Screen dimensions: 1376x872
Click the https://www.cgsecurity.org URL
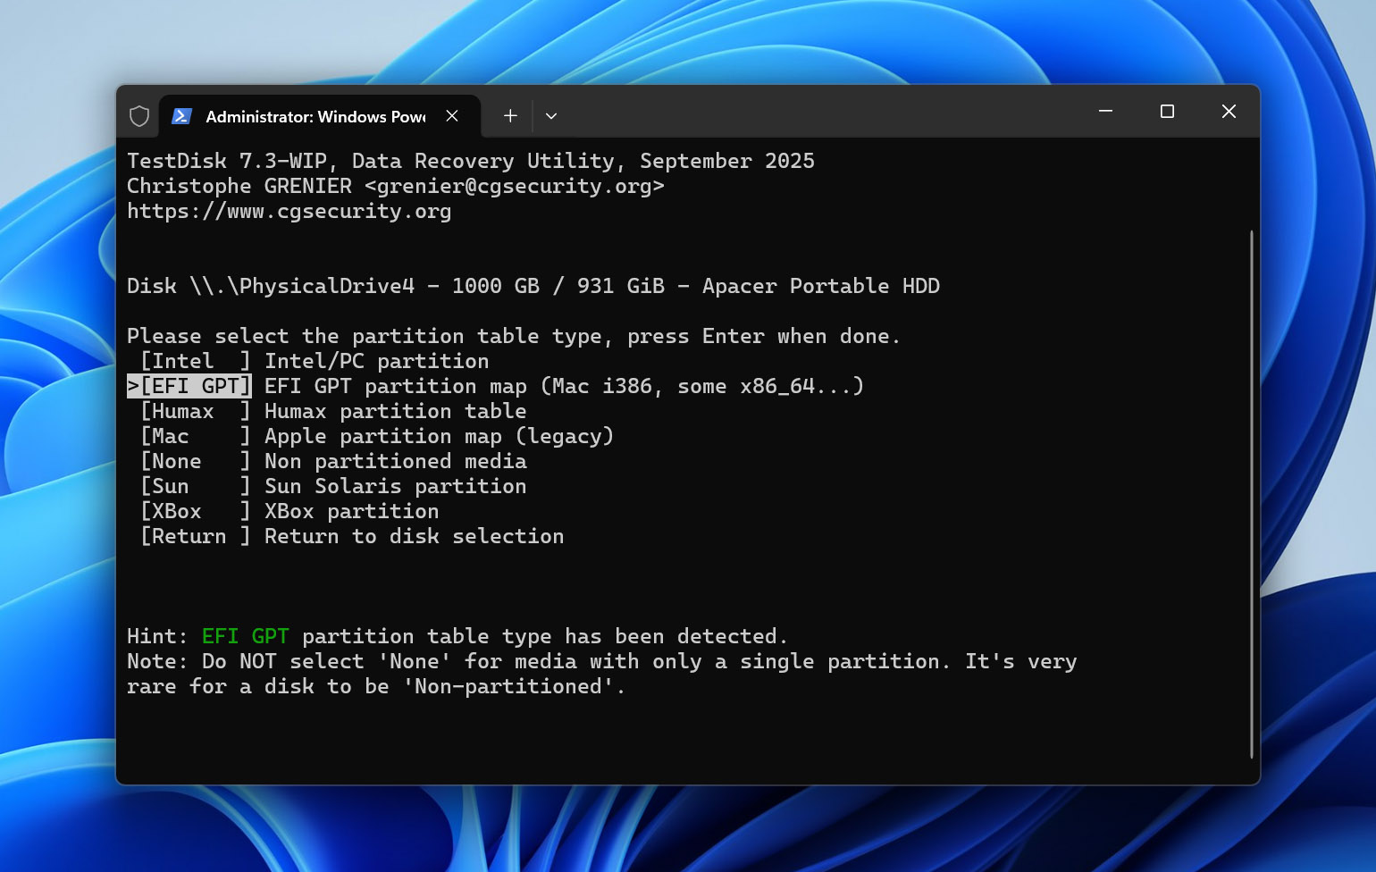tap(289, 211)
